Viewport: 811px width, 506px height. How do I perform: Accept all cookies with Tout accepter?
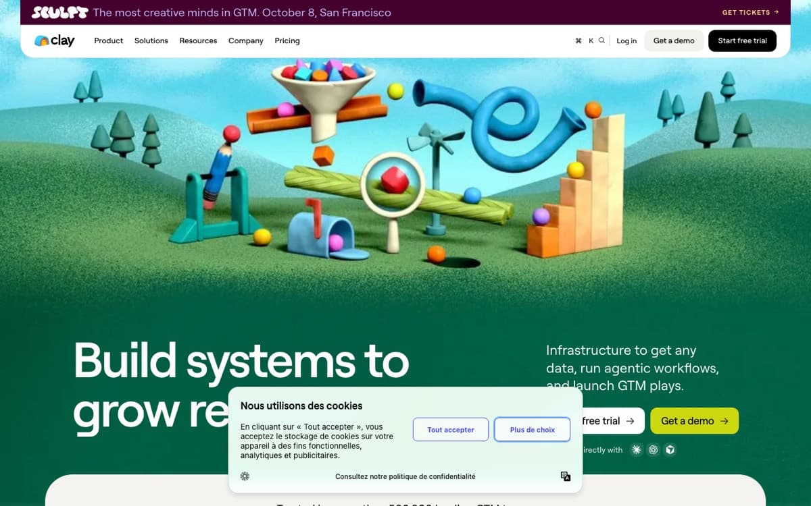coord(451,430)
